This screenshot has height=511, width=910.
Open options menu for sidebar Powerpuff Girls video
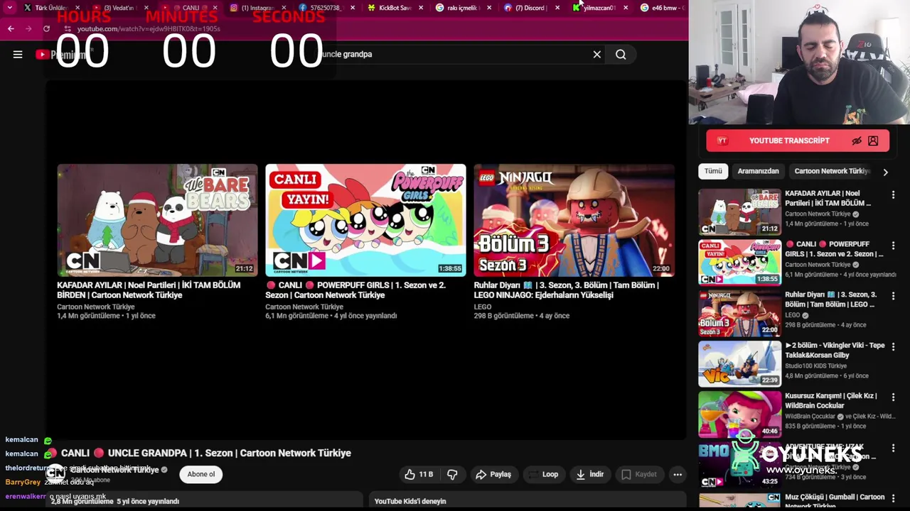(x=894, y=245)
